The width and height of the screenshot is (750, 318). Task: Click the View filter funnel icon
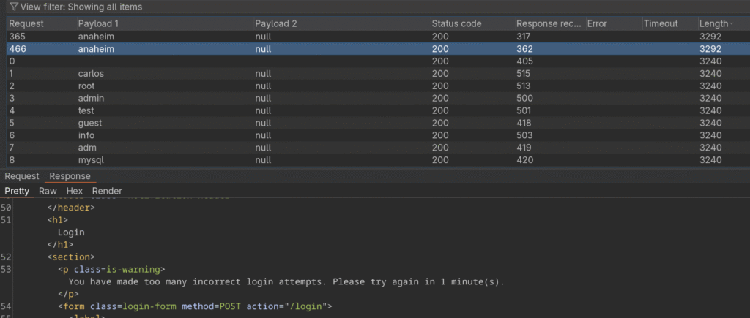click(x=13, y=7)
